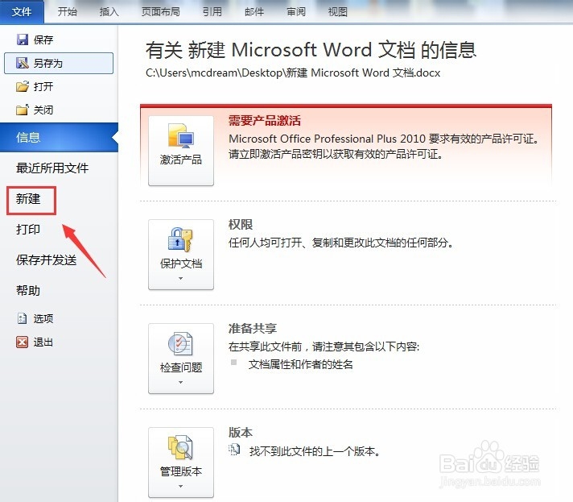Click the 打开 label
Viewport: 573px width, 502px height.
pyautogui.click(x=43, y=87)
